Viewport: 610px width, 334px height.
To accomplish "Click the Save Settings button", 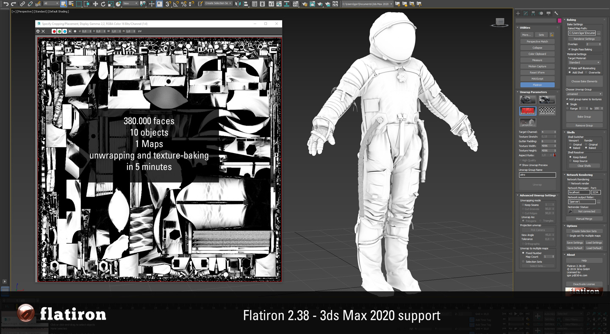I will coord(575,242).
